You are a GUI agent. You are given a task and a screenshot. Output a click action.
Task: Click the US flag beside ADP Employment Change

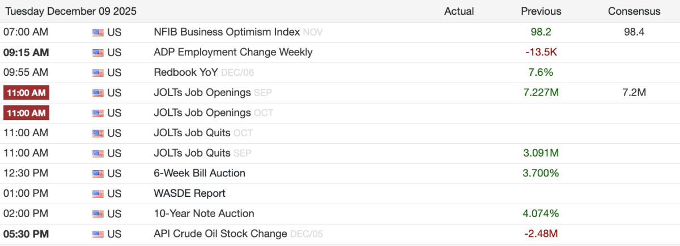pos(97,53)
